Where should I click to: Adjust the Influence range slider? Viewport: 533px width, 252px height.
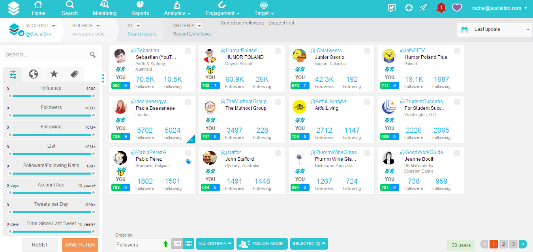[x=51, y=96]
